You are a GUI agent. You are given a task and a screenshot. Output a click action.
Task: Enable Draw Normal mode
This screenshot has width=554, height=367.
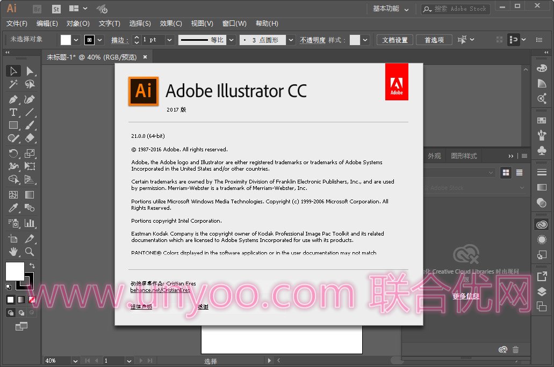point(11,313)
